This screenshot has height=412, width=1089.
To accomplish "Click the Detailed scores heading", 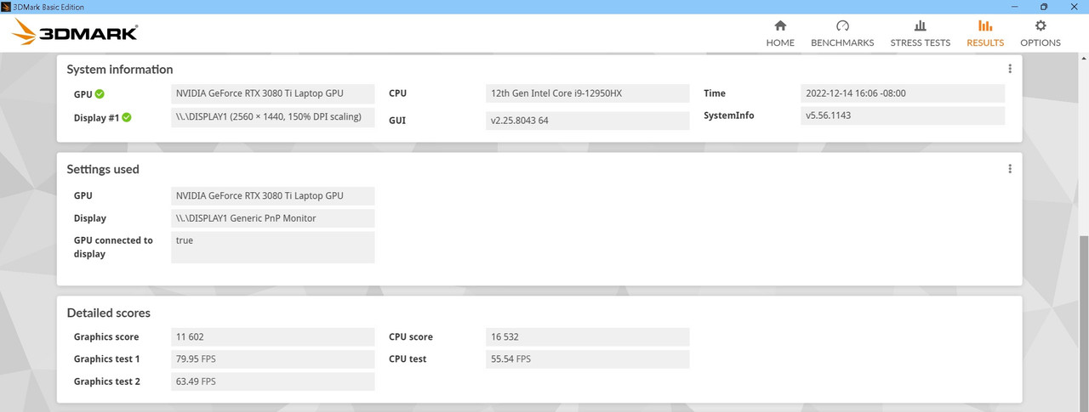I will [109, 313].
